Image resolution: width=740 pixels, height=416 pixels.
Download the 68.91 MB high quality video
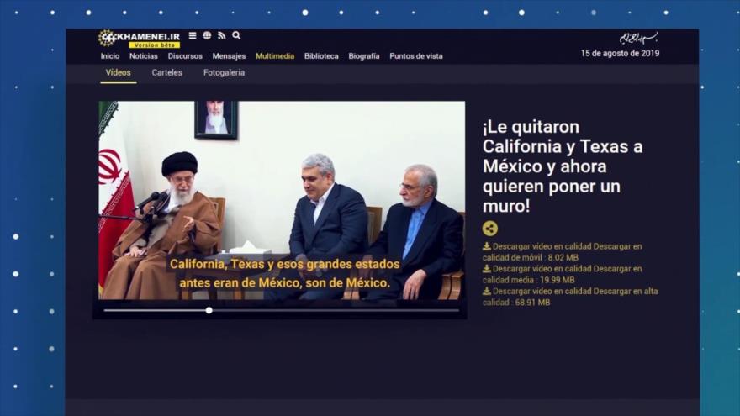[570, 297]
